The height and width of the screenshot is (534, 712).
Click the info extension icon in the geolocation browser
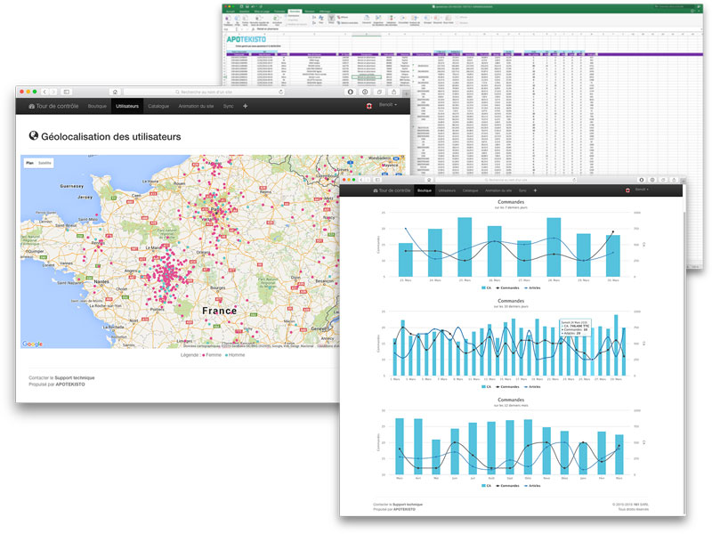coord(365,92)
